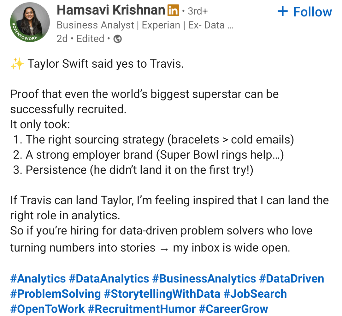Click the 3rd+ connection degree label
The image size is (342, 316).
(198, 11)
